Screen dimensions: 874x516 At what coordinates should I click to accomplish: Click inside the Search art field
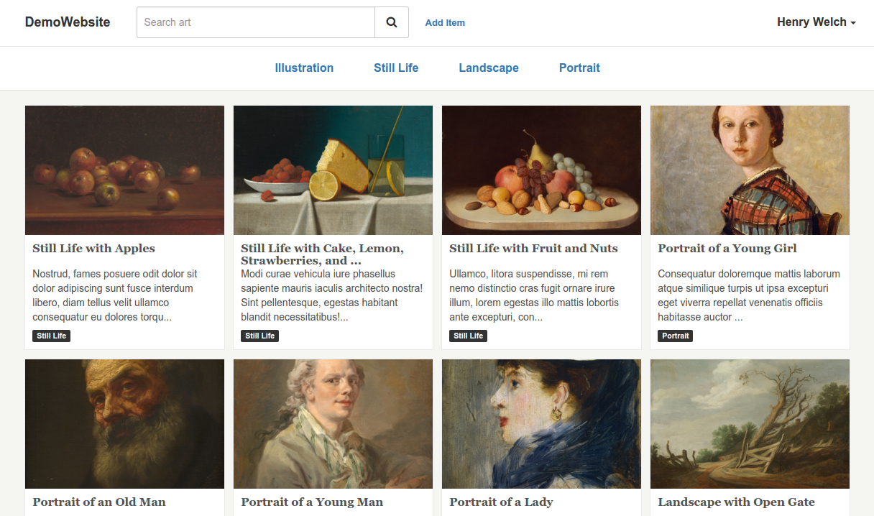[255, 22]
